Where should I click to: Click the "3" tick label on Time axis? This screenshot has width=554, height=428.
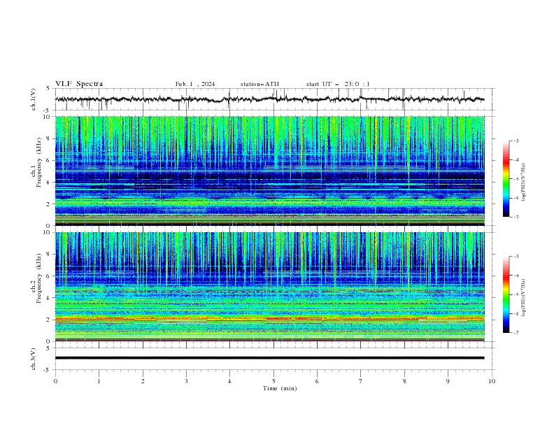pyautogui.click(x=186, y=381)
